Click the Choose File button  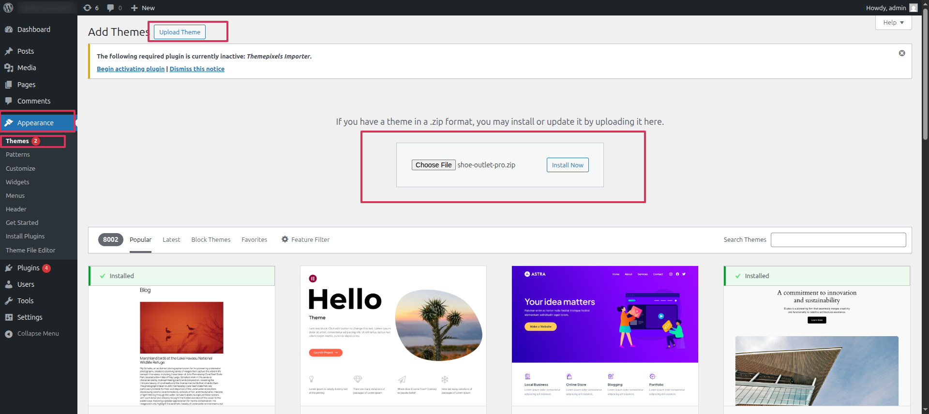(433, 165)
